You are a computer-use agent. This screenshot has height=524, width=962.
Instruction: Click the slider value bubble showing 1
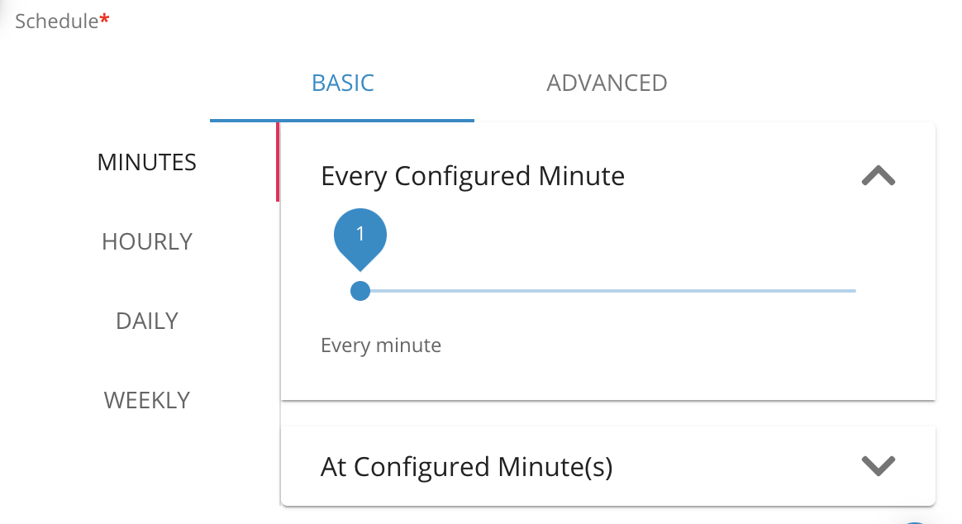(360, 236)
